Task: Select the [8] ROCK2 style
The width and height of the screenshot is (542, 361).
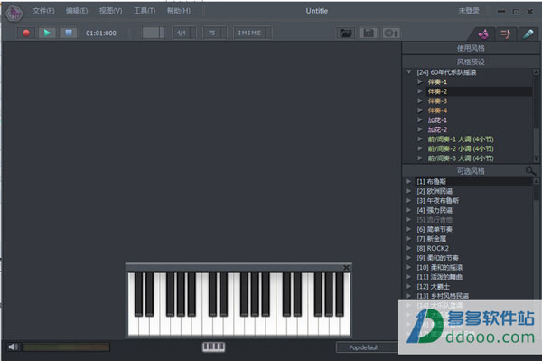Action: pyautogui.click(x=433, y=248)
